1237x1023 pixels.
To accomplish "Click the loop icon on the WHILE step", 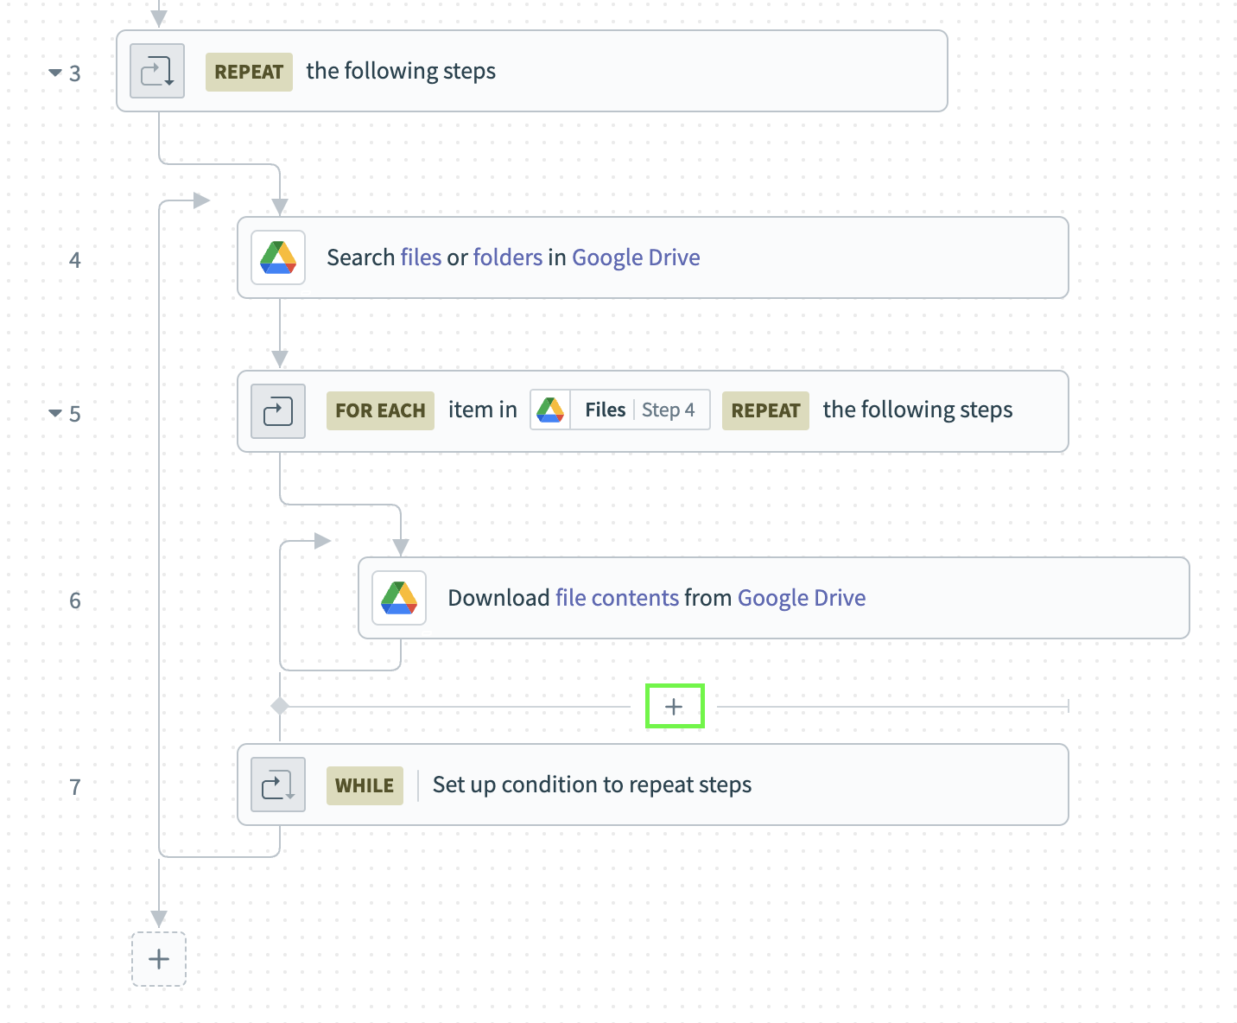I will pyautogui.click(x=277, y=785).
